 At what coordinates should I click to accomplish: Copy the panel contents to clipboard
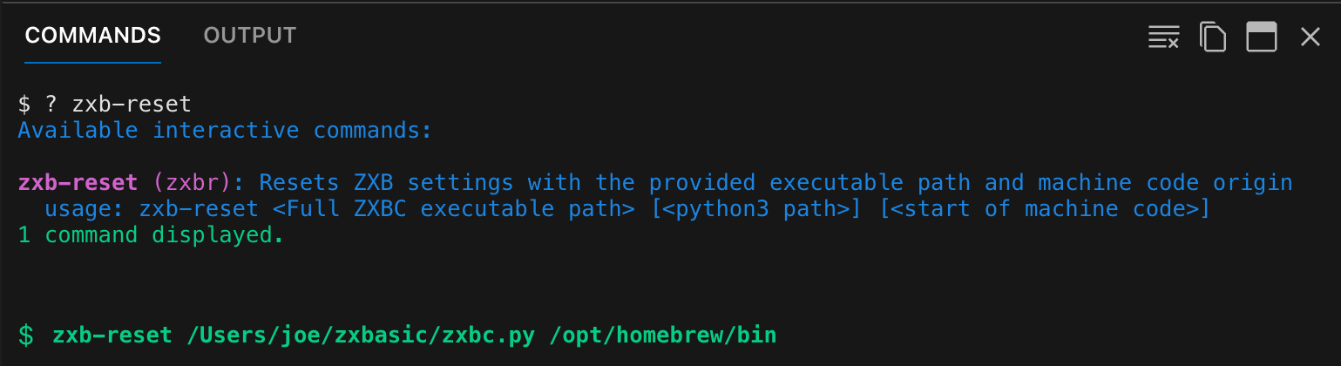1213,37
